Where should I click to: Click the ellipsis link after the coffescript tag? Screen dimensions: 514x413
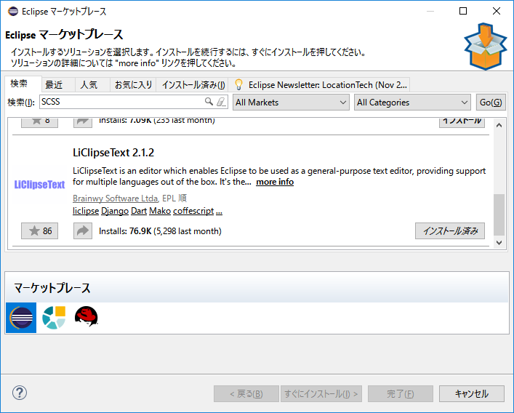pyautogui.click(x=219, y=211)
